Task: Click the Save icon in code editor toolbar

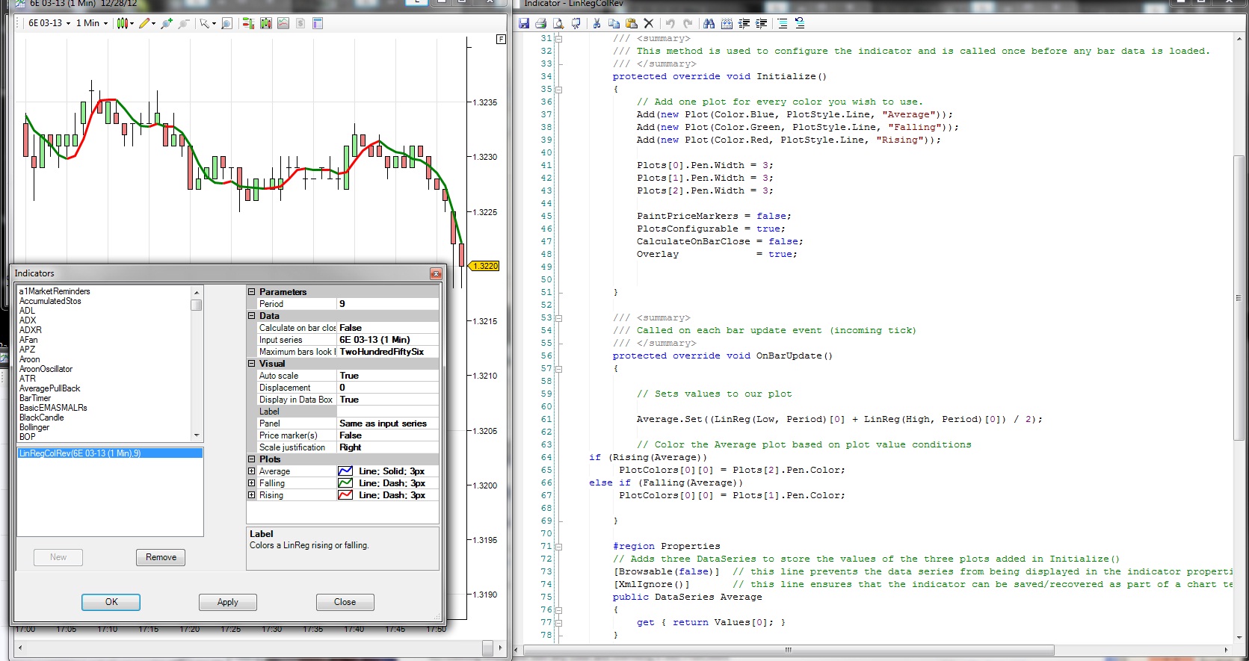Action: point(524,23)
